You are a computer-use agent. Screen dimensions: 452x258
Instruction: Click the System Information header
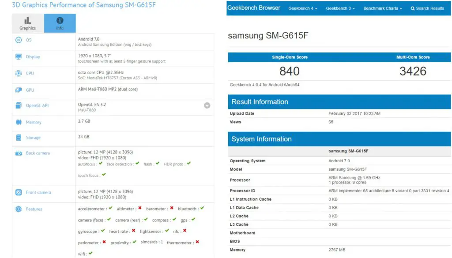[339, 139]
